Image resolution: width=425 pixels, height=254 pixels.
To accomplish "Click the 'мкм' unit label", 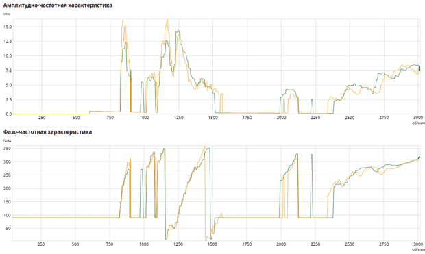I will (x=6, y=14).
